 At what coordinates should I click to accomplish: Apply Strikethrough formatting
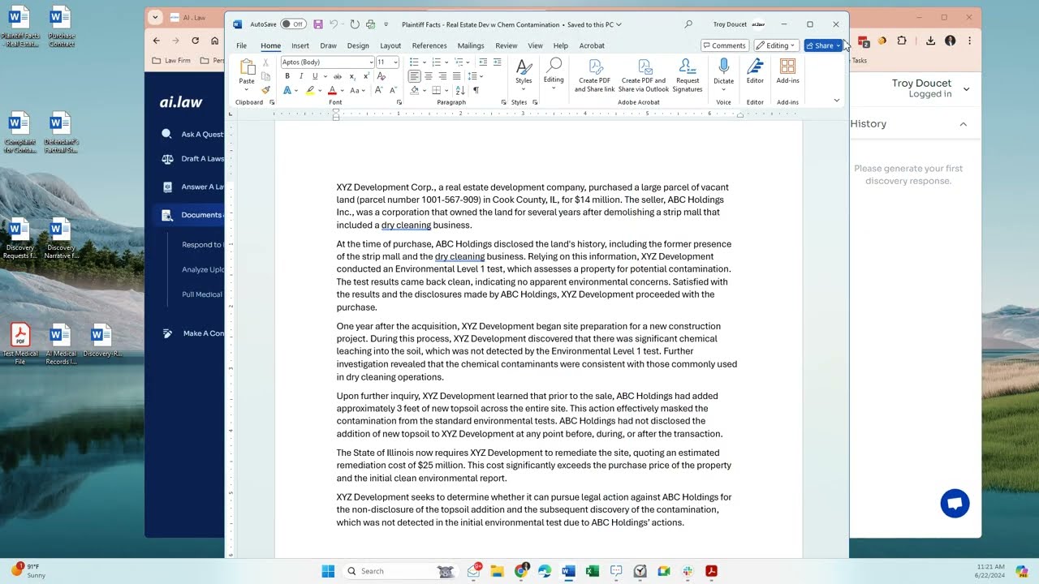point(338,76)
